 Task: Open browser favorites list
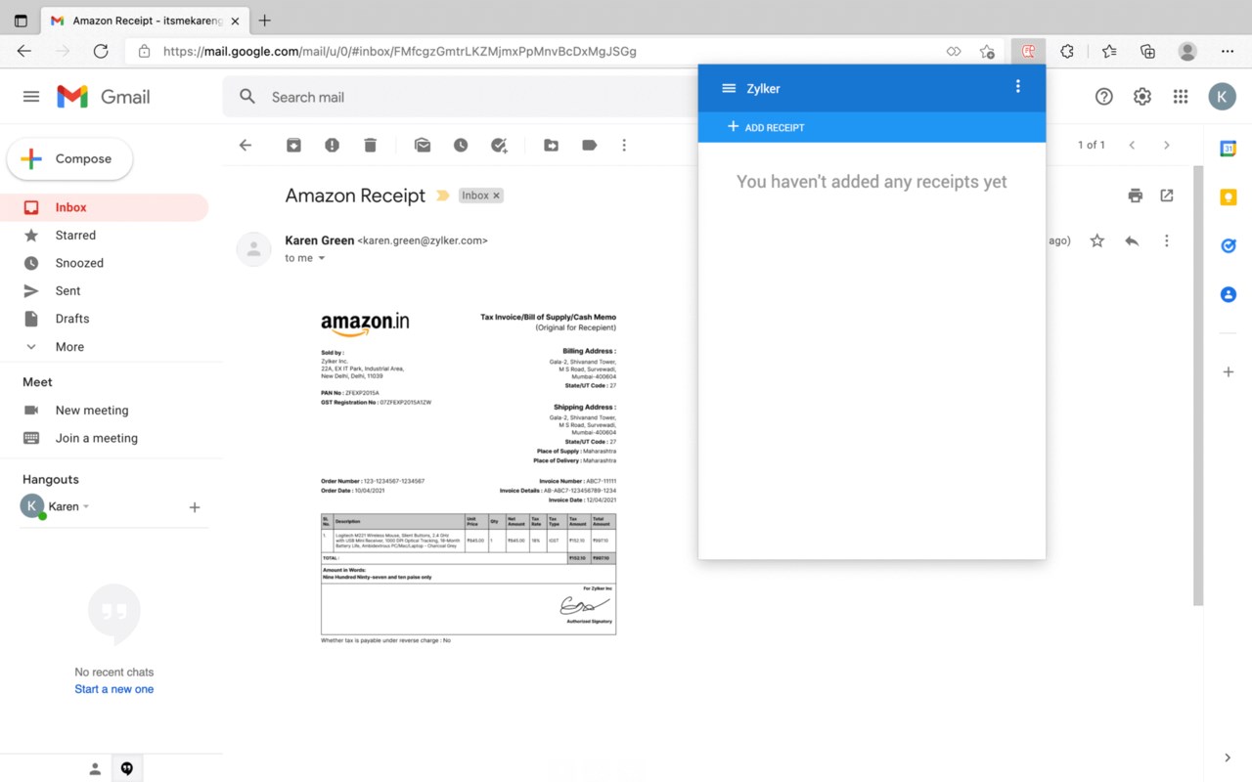point(1109,51)
